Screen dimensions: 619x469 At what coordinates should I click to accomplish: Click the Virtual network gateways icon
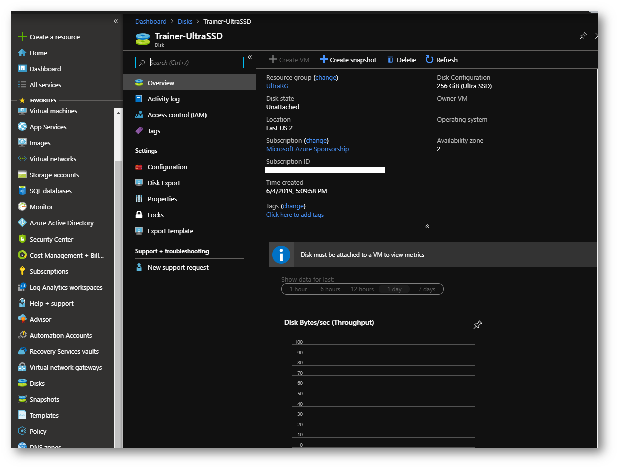click(x=22, y=367)
